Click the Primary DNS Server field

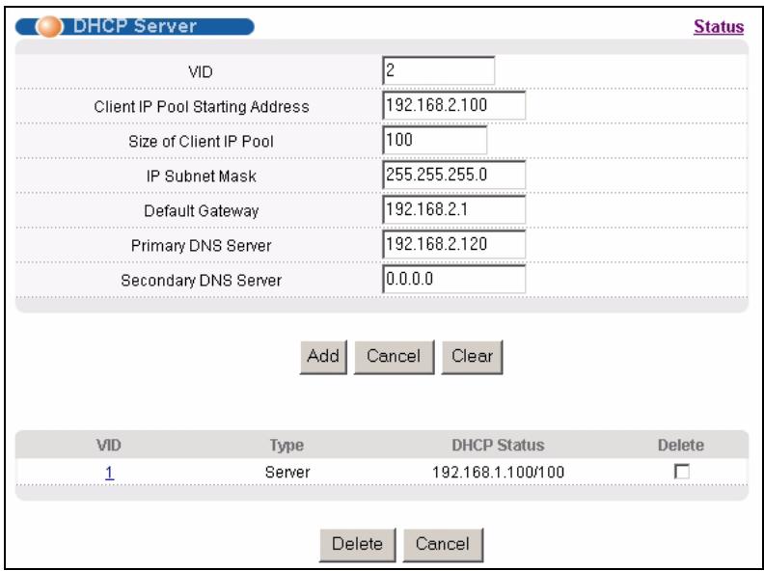point(454,245)
